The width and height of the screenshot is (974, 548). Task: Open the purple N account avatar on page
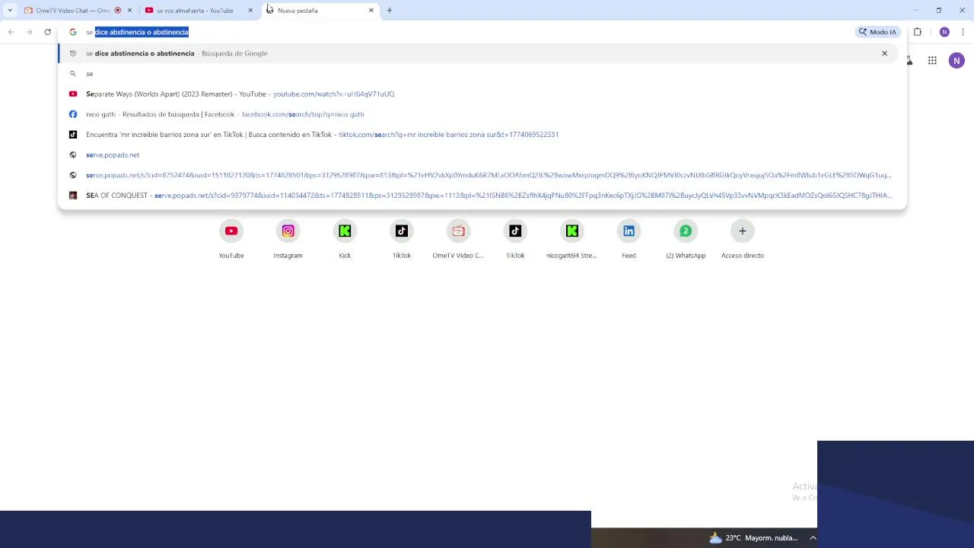956,61
